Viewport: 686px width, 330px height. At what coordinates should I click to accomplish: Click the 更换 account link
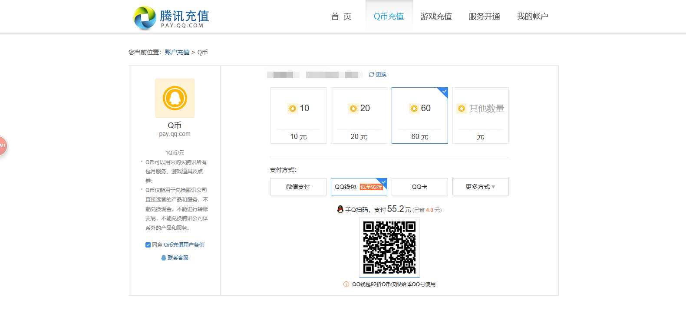click(381, 75)
